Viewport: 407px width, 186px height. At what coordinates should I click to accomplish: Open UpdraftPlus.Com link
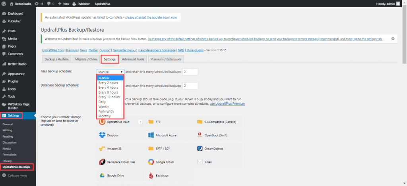53,50
